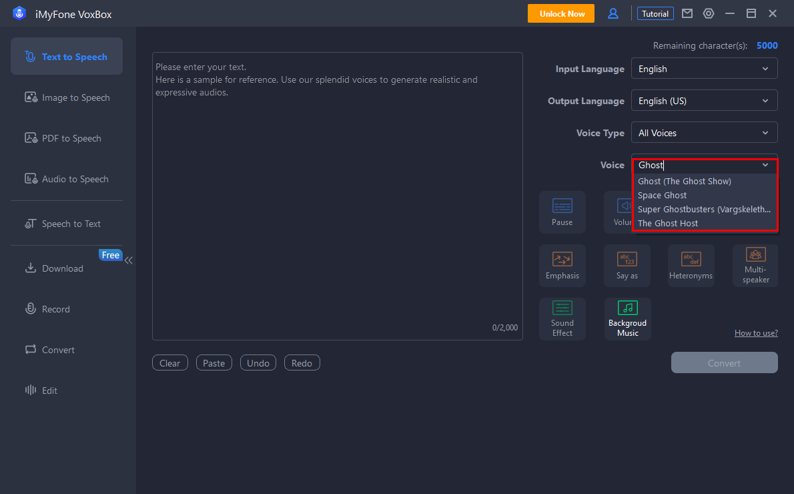Apply Emphasis tool

[x=562, y=266]
